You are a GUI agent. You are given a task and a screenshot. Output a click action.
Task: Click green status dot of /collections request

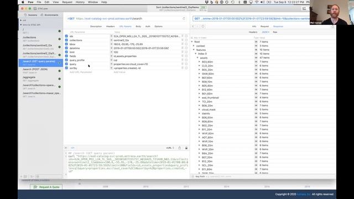(59, 39)
